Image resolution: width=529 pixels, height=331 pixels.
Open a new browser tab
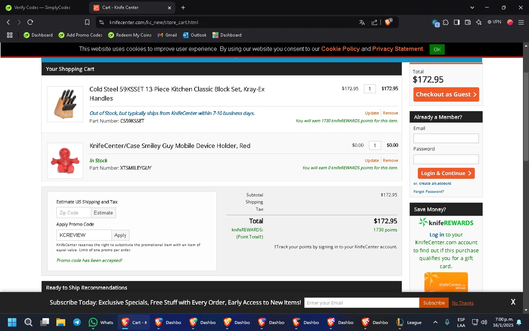[183, 7]
